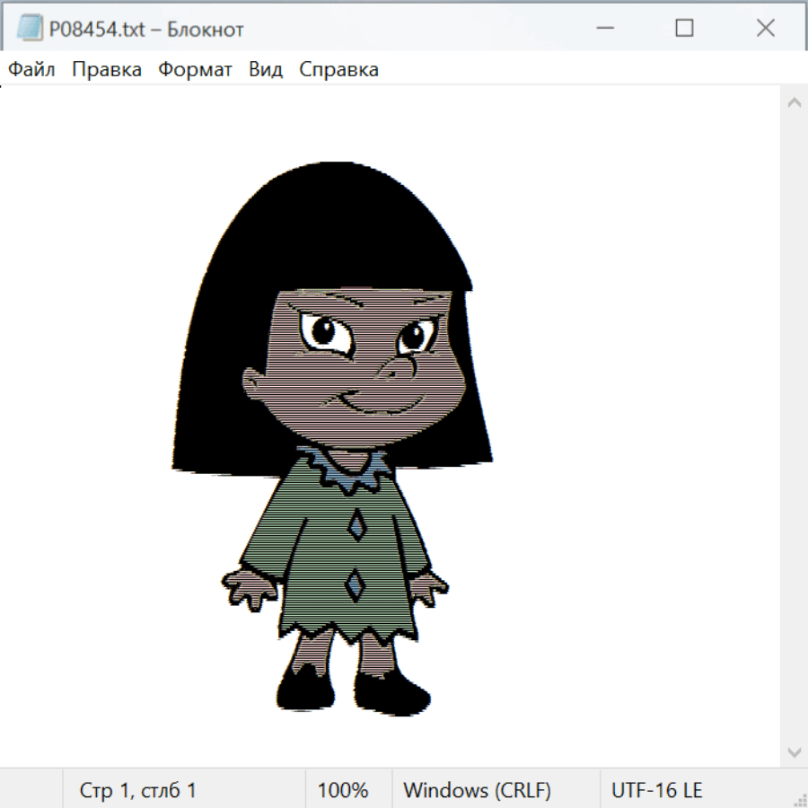Click the scroll up arrow
808x808 pixels.
click(x=794, y=102)
